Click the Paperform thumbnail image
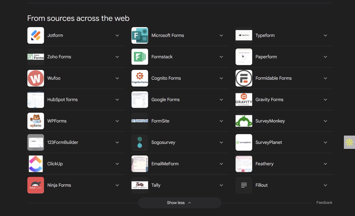 click(244, 57)
